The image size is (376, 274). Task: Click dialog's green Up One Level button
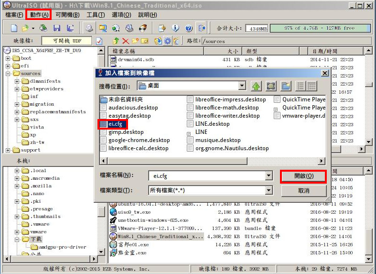pyautogui.click(x=256, y=86)
